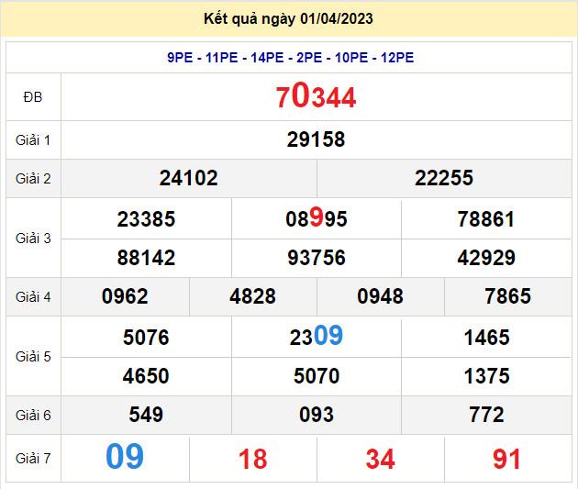Select the Giải 6 number 093

(x=317, y=415)
